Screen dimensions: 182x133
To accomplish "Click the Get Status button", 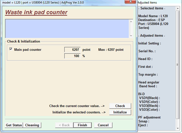I will pos(14,125).
